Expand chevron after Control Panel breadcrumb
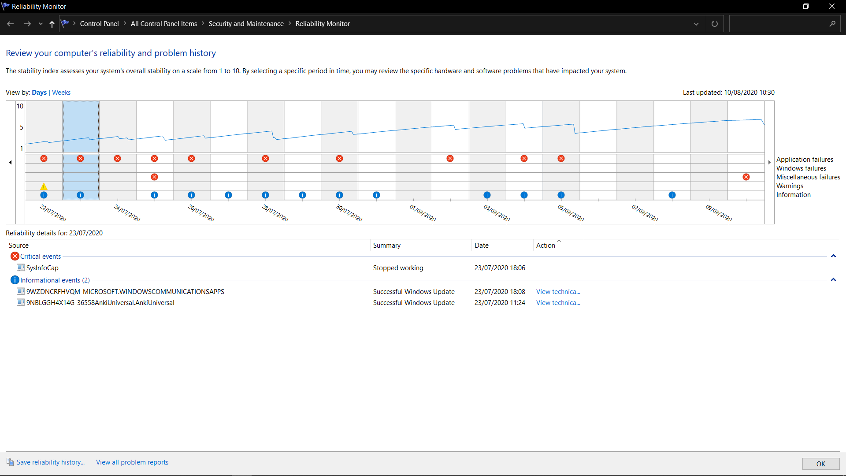Image resolution: width=846 pixels, height=476 pixels. pos(125,24)
